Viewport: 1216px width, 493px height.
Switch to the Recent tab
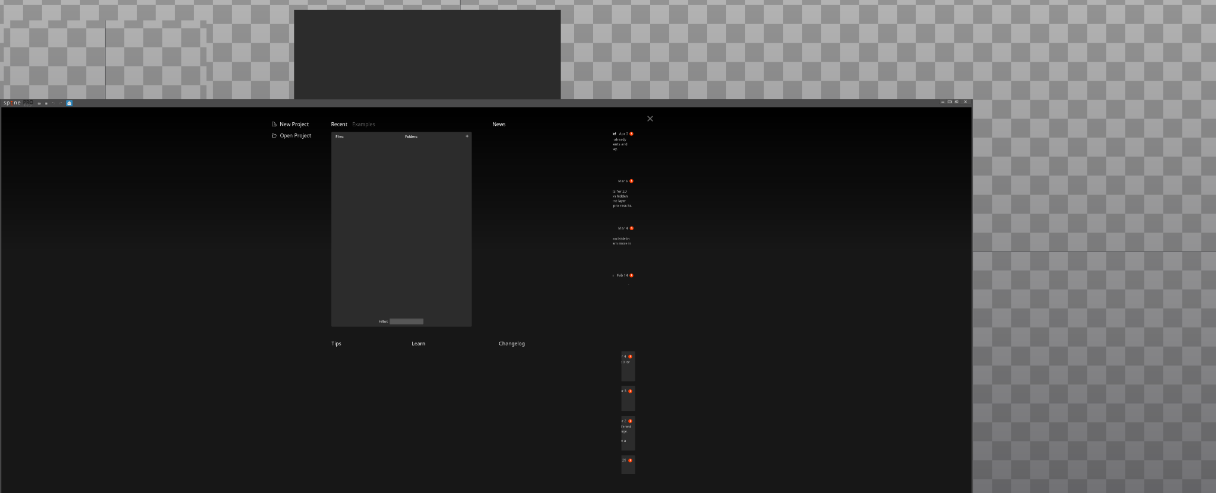click(339, 124)
